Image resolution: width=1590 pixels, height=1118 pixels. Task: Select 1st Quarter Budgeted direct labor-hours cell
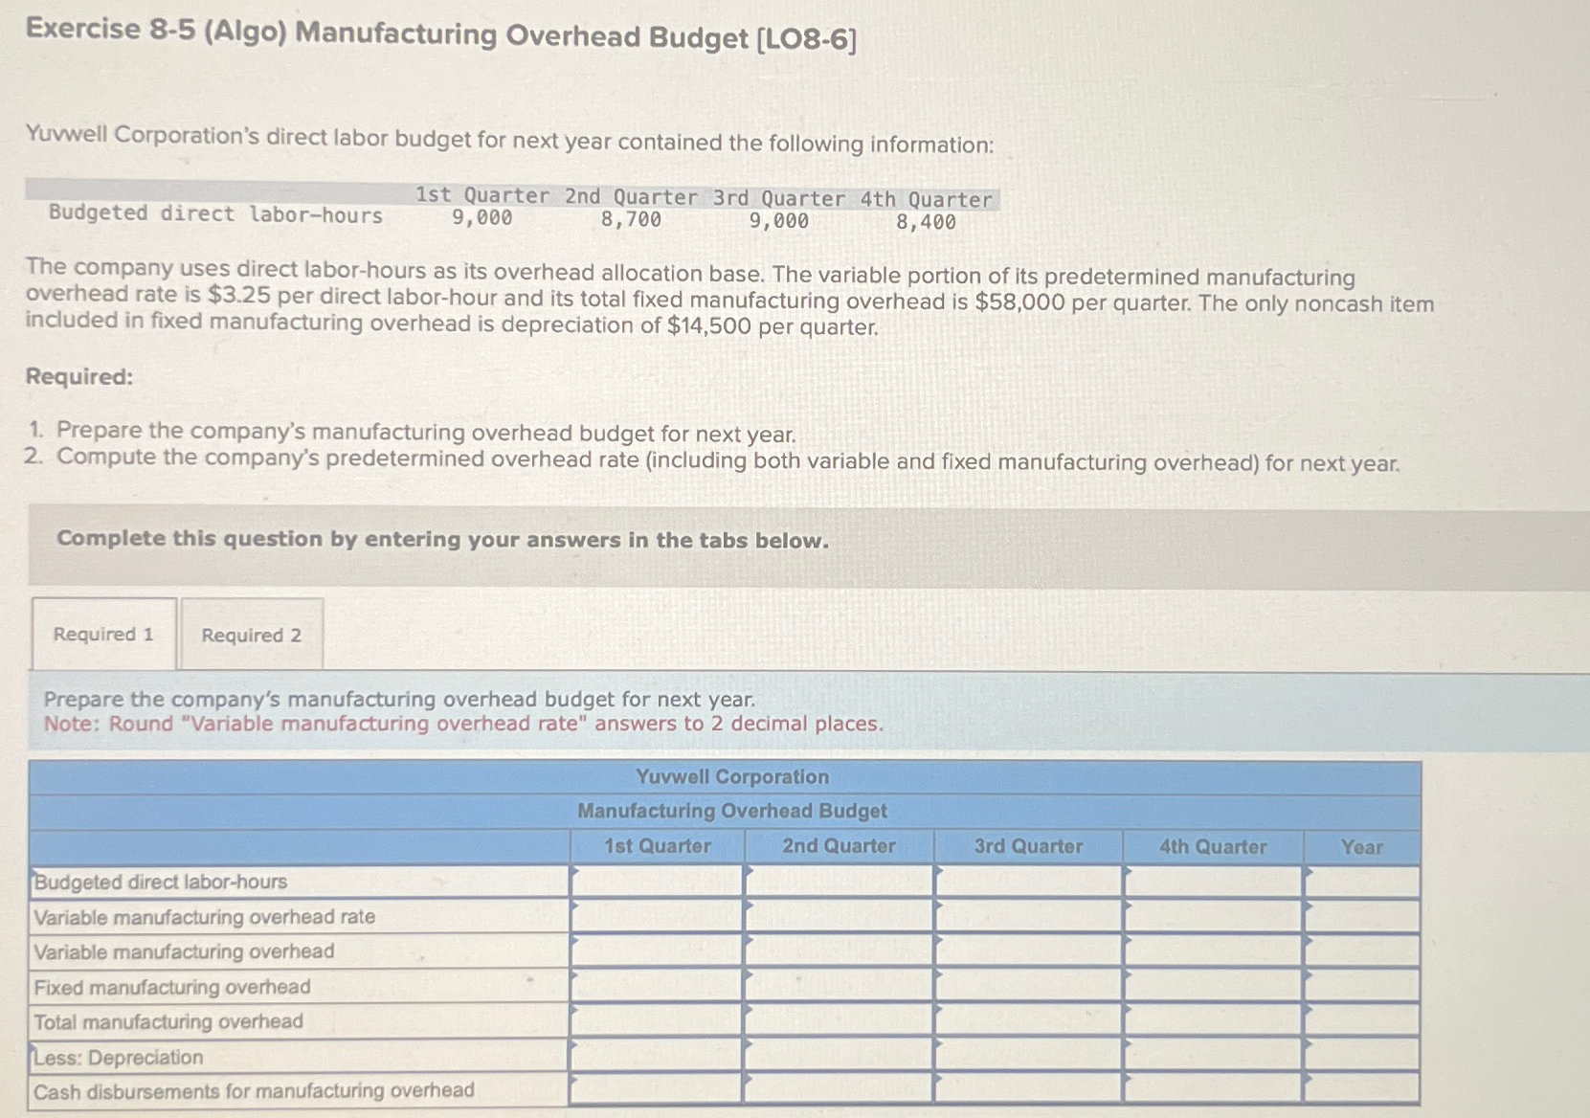(x=657, y=881)
